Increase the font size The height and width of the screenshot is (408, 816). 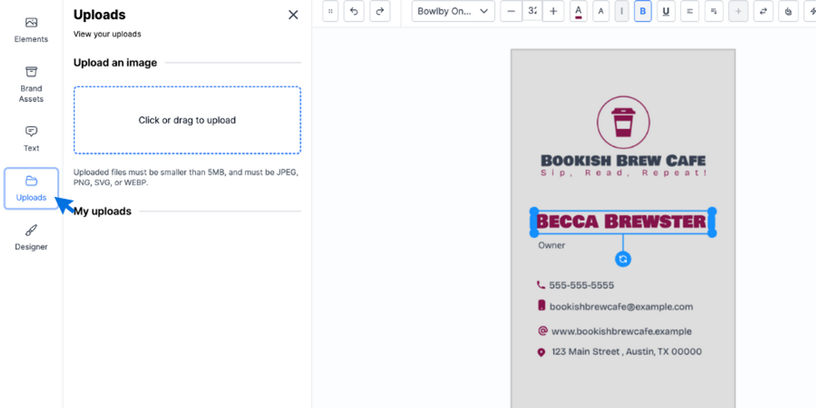click(553, 11)
